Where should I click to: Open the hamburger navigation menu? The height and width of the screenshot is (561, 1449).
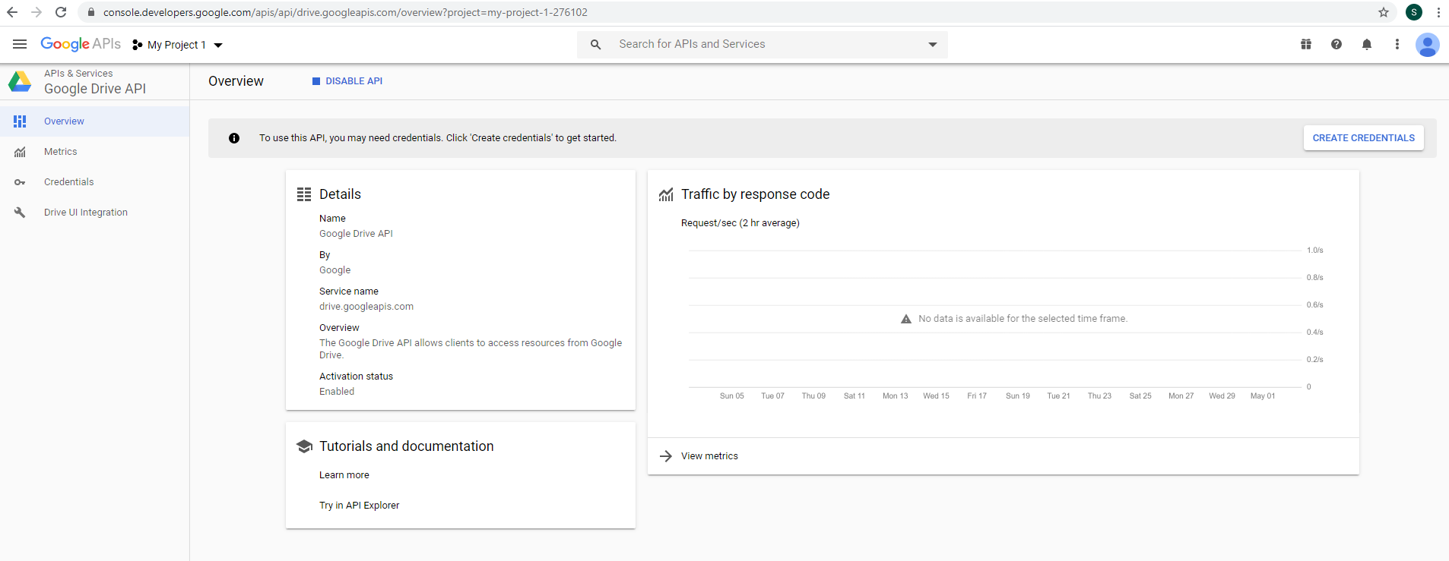click(x=20, y=44)
